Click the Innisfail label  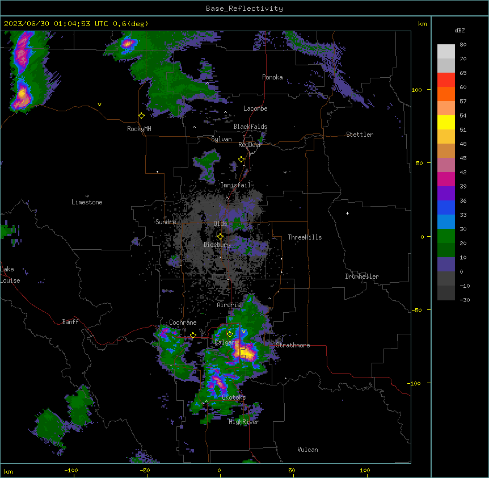point(235,185)
